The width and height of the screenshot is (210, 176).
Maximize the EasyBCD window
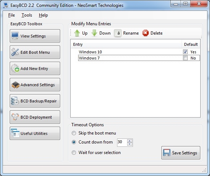click(x=186, y=4)
